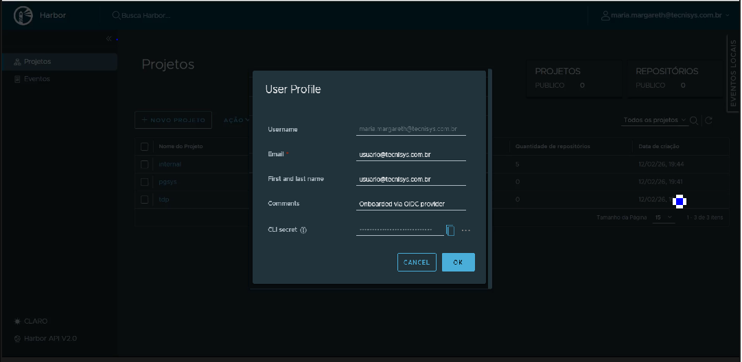Open the maria.margareth user account menu
This screenshot has width=742, height=362.
coord(664,15)
